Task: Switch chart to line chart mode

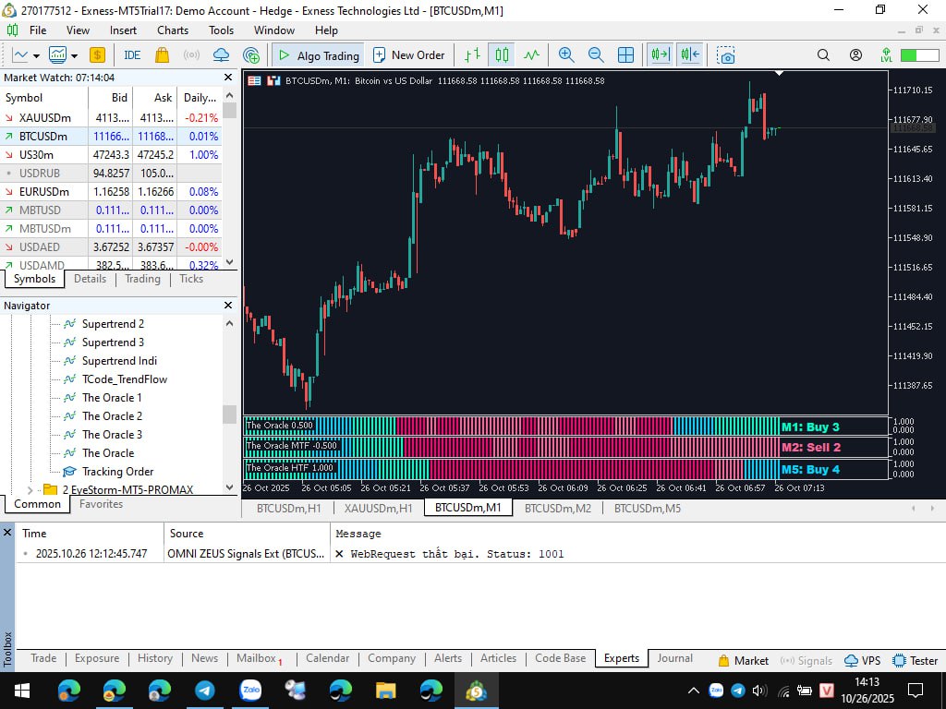Action: pyautogui.click(x=531, y=54)
